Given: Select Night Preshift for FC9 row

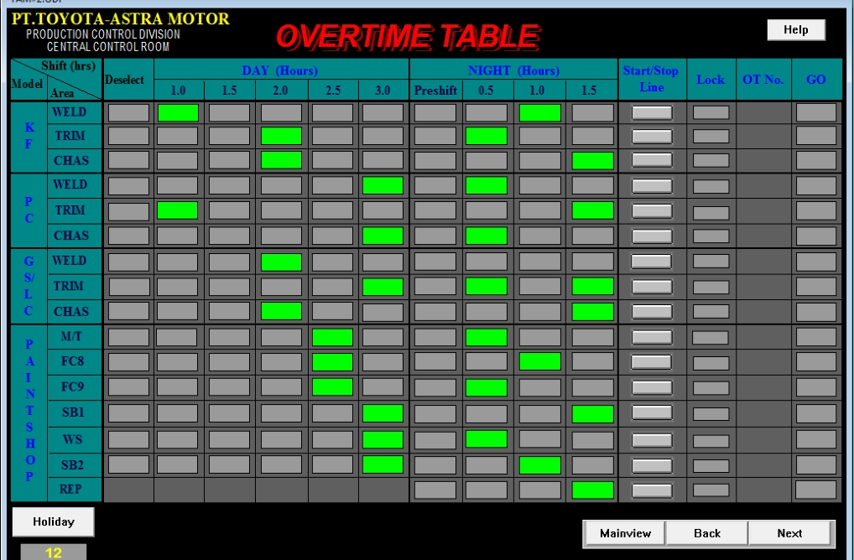Looking at the screenshot, I should pyautogui.click(x=435, y=387).
